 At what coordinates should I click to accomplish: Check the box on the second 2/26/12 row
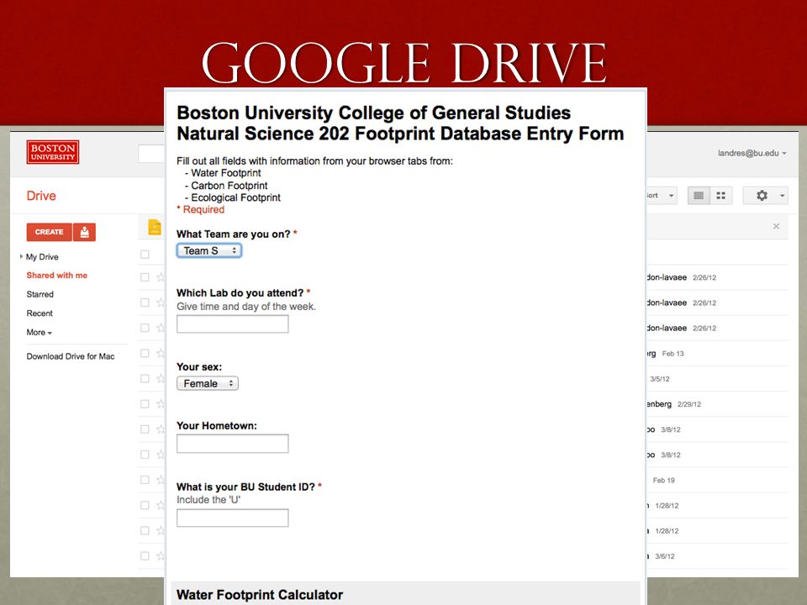click(x=145, y=302)
